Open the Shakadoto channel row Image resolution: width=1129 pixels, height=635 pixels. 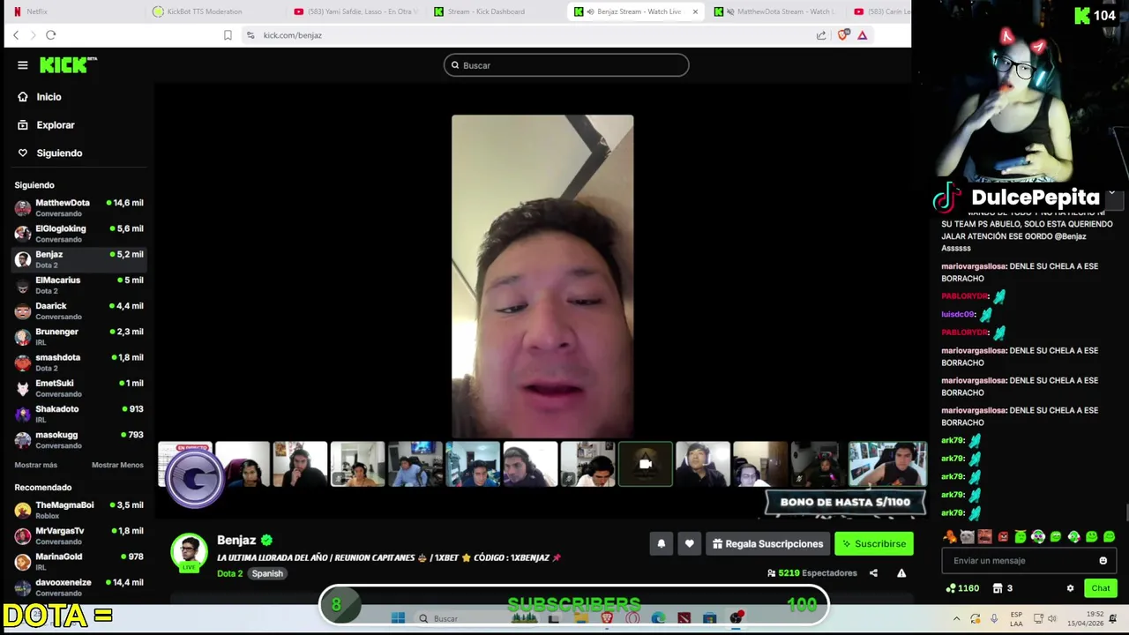coord(79,414)
